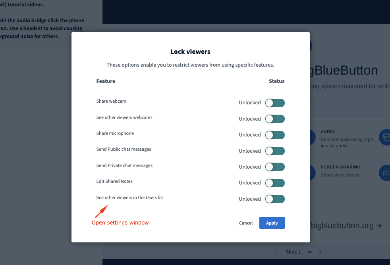
Task: Toggle the Share webcam lock switch
Action: (275, 102)
